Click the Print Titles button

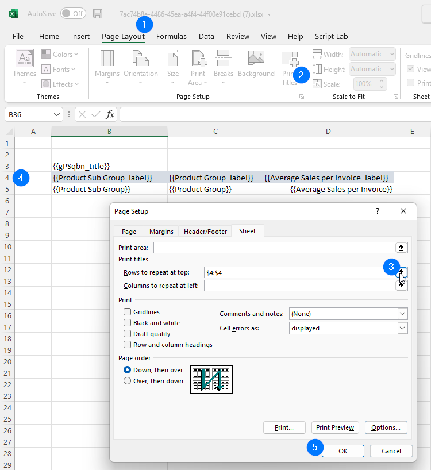(x=289, y=68)
